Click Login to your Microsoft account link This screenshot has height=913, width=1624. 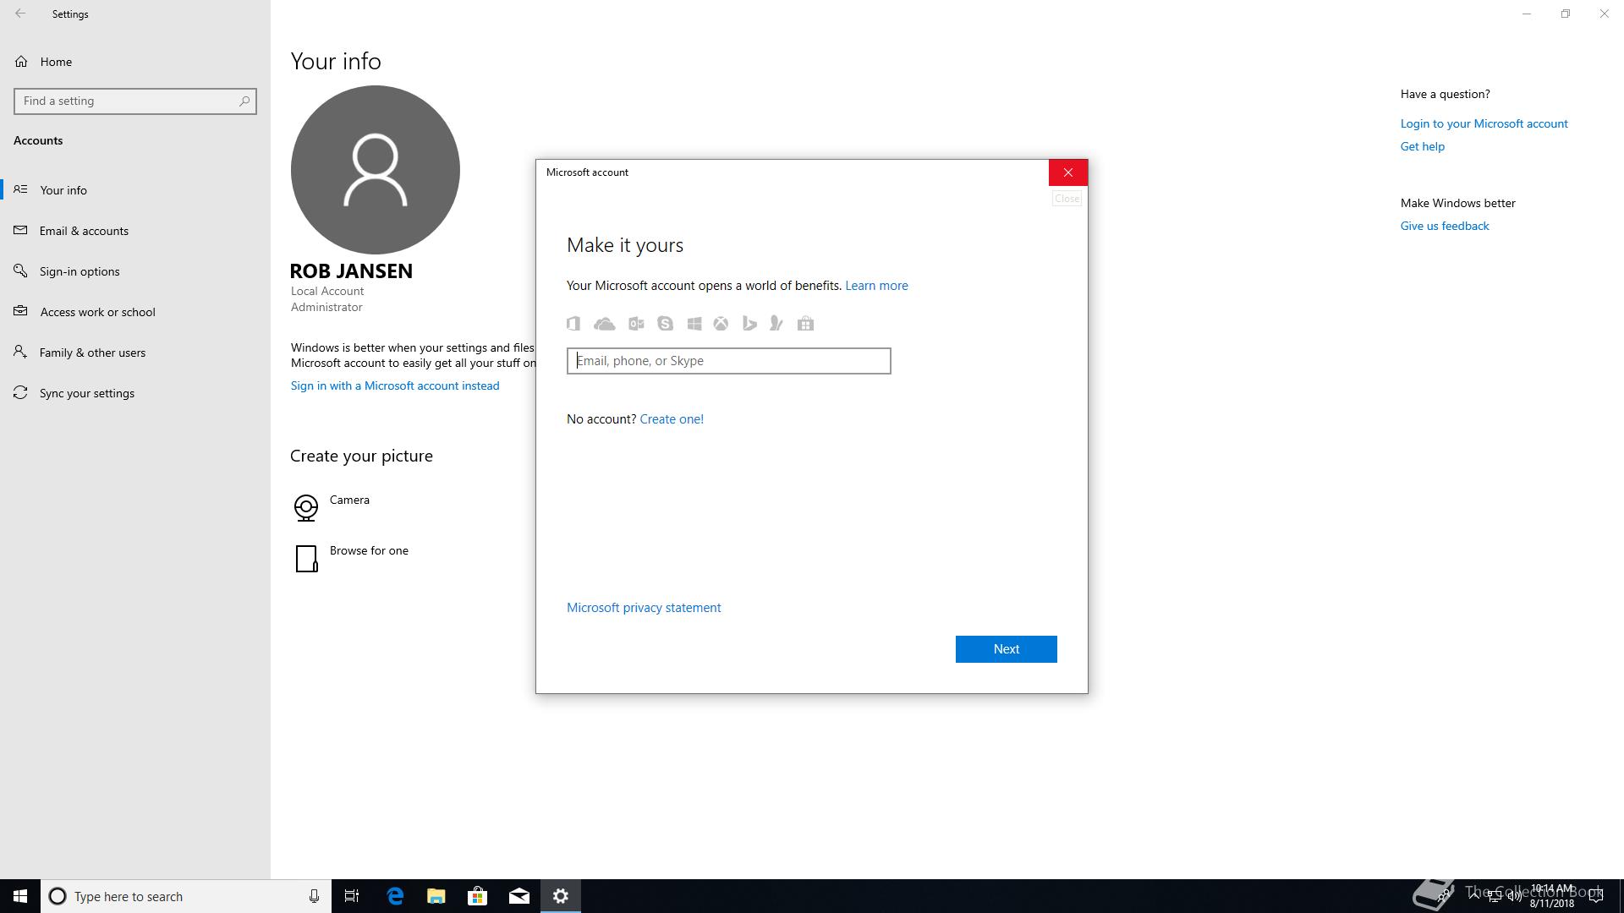pos(1484,123)
